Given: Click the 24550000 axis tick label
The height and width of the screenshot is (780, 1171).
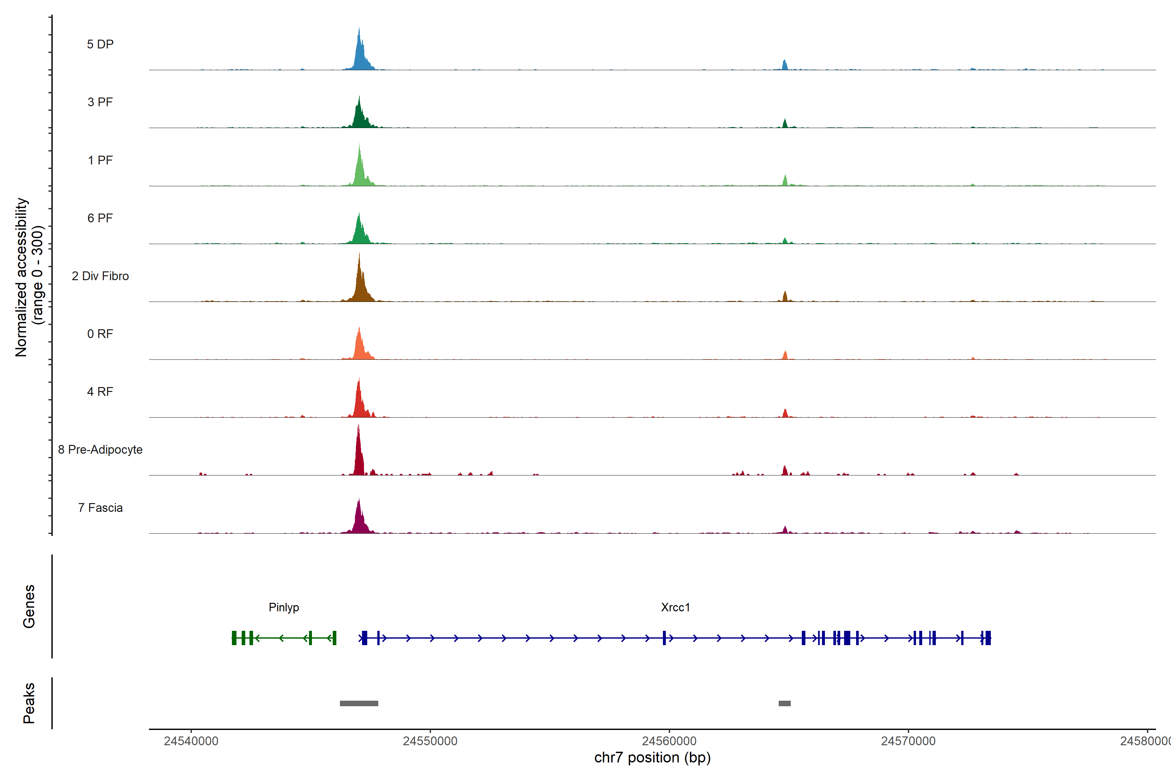Looking at the screenshot, I should (430, 741).
